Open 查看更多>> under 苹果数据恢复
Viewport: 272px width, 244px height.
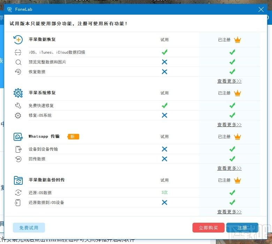tap(229, 81)
